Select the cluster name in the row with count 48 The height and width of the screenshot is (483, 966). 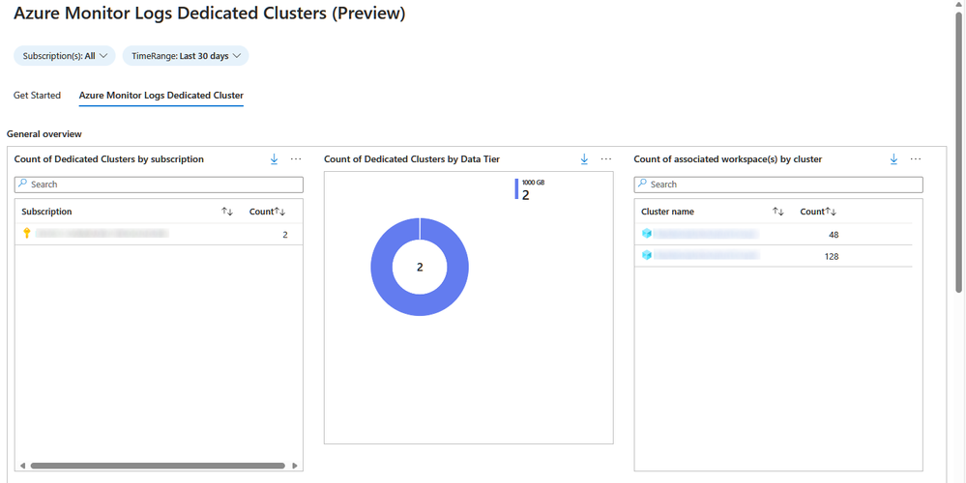706,234
